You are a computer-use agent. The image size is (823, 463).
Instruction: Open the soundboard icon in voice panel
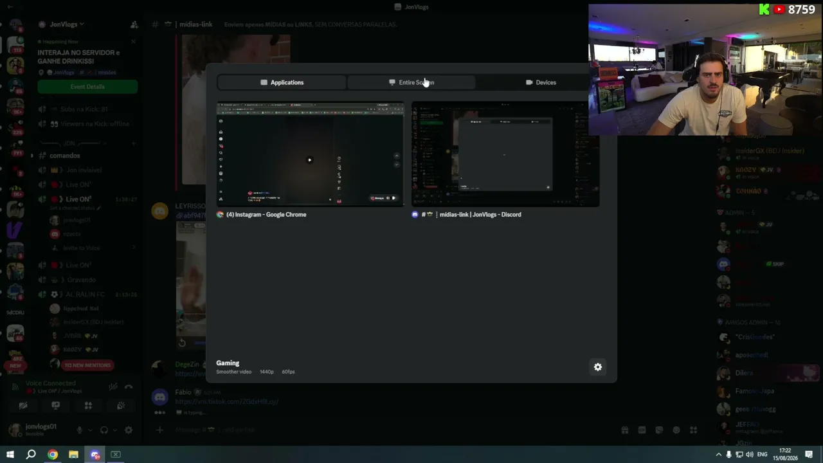coord(121,406)
